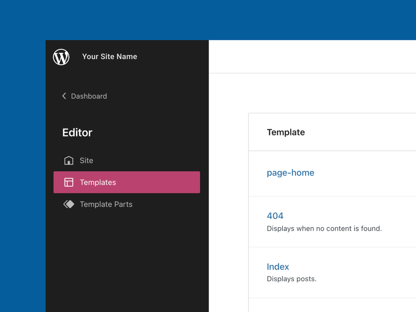The height and width of the screenshot is (312, 416).
Task: Open the 404 template link
Action: tap(275, 216)
